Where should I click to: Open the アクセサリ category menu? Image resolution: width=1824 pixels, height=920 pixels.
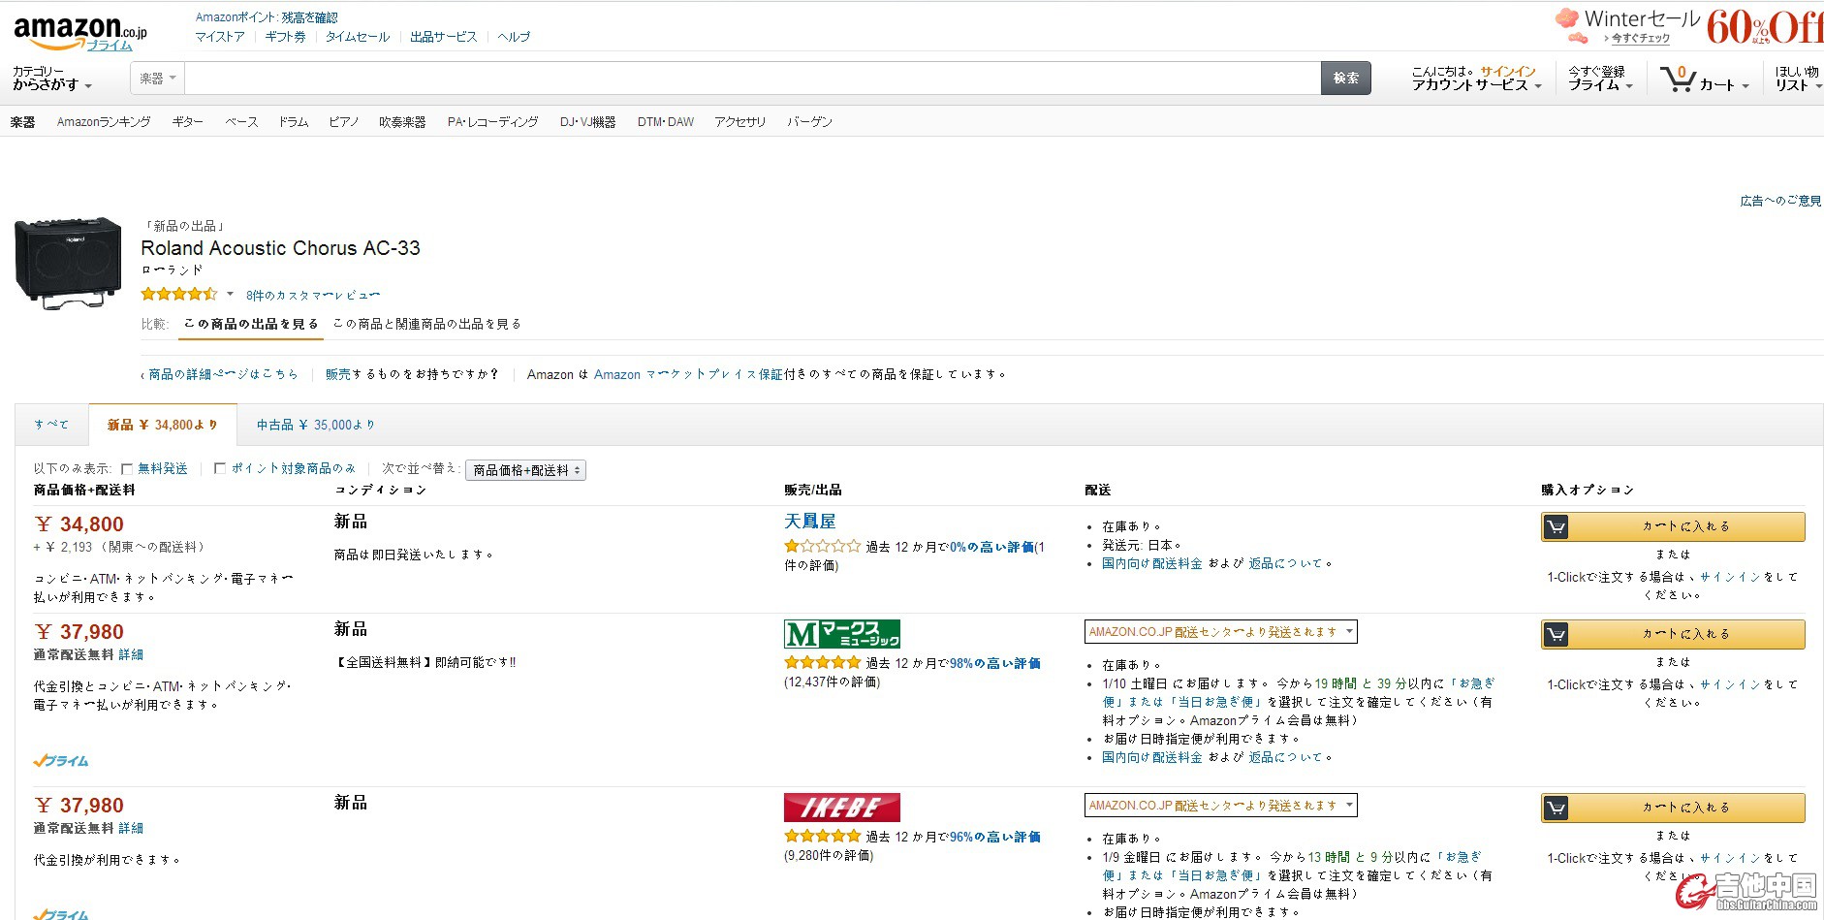pyautogui.click(x=739, y=122)
